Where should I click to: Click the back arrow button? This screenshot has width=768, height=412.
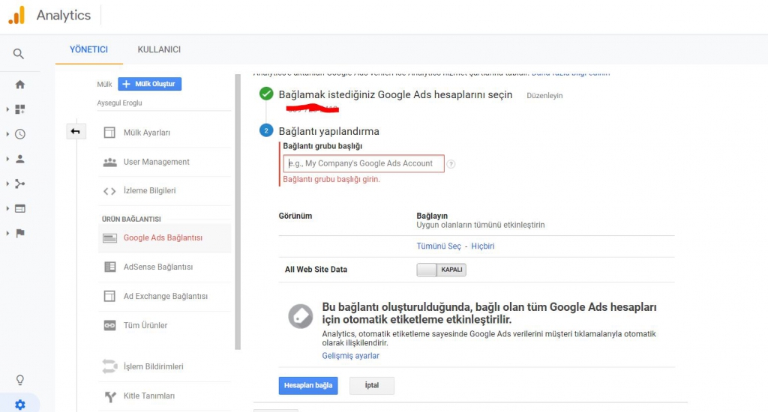pyautogui.click(x=76, y=131)
